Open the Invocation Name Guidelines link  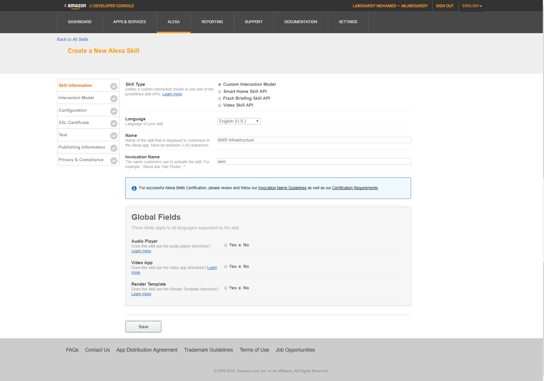coord(282,188)
